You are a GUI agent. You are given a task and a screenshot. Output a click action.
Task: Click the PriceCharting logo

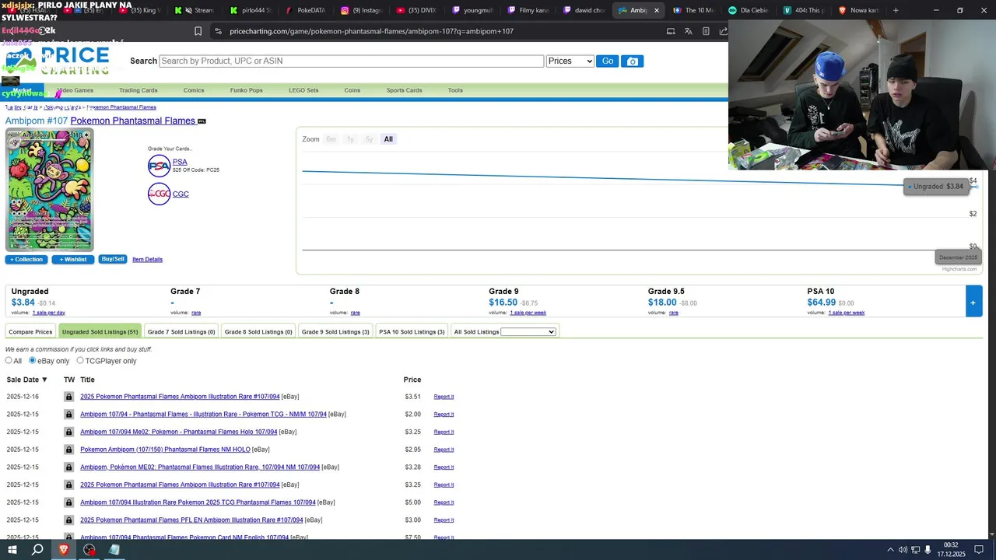(58, 61)
